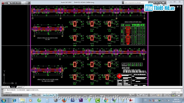Expand the Quick Access toolbar customize arrow
Image resolution: width=184 pixels, height=103 pixels.
tap(29, 3)
